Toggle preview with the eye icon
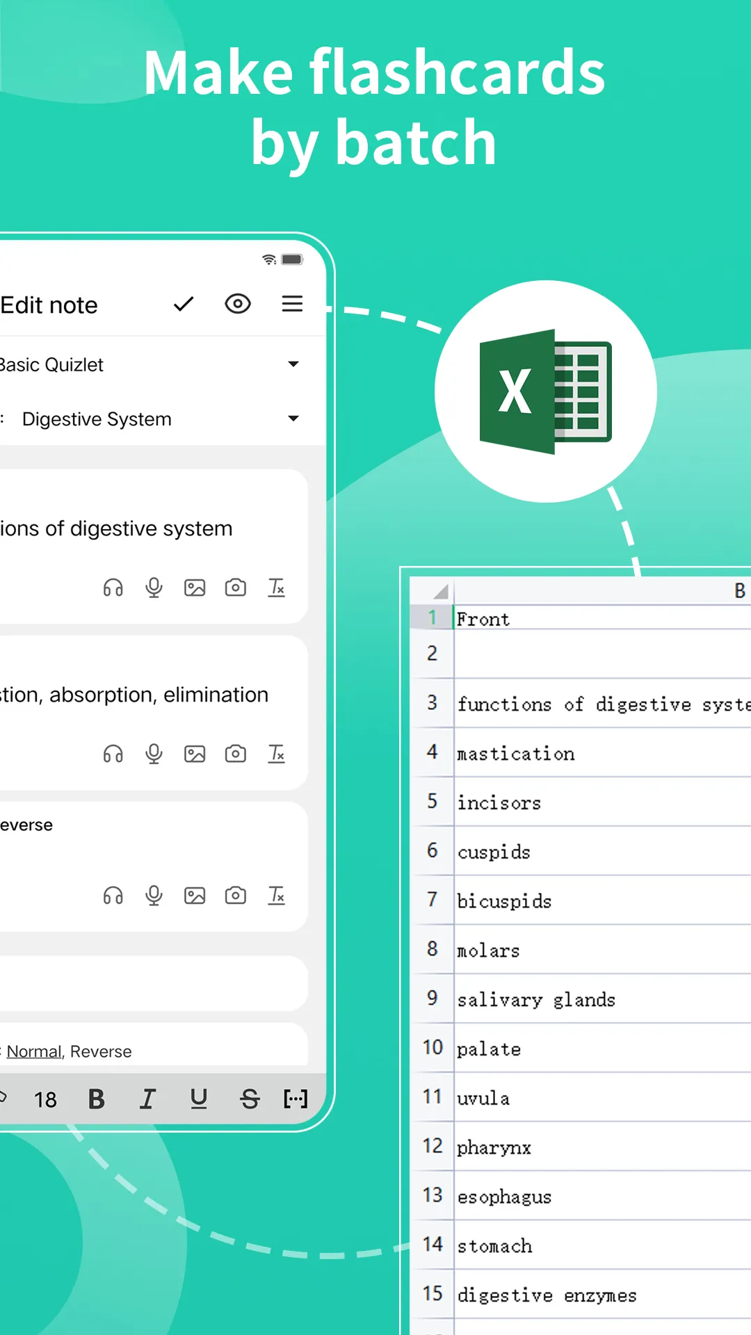 [x=238, y=304]
